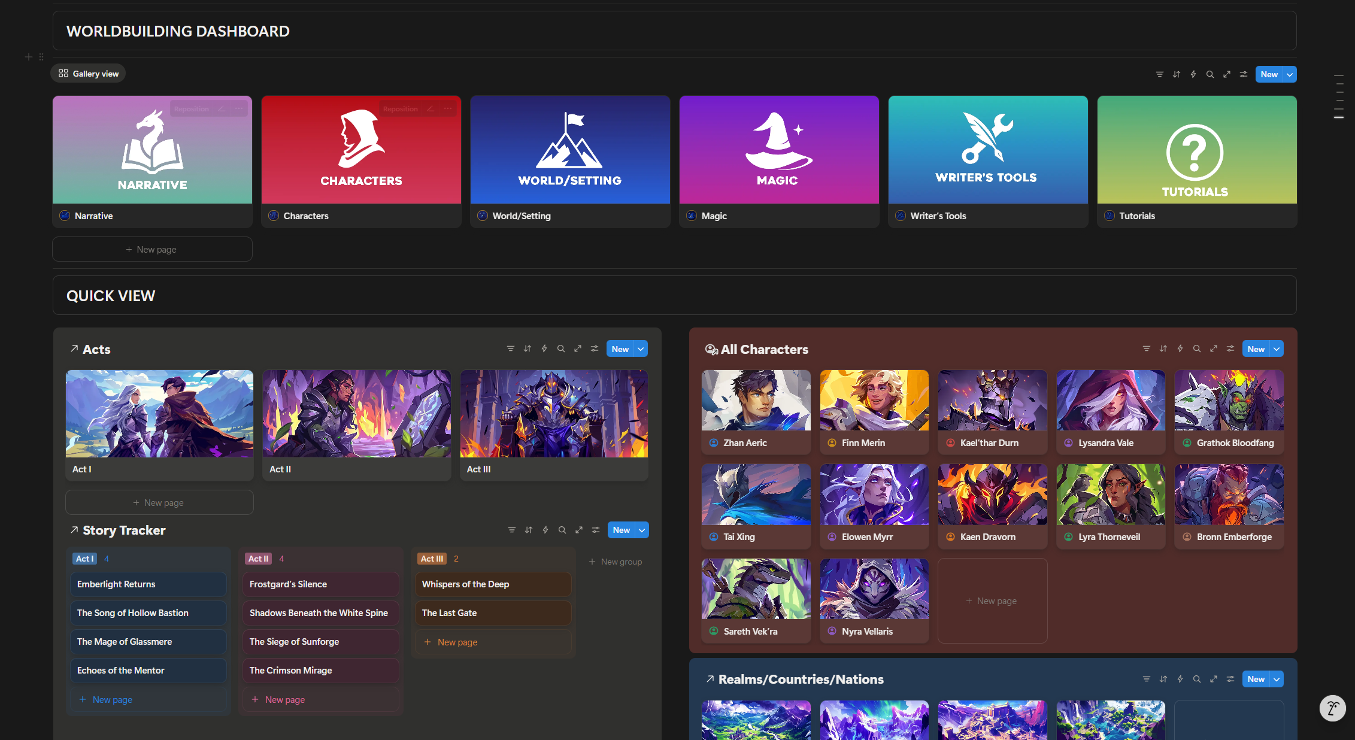Click the add block plus icon

[x=28, y=57]
